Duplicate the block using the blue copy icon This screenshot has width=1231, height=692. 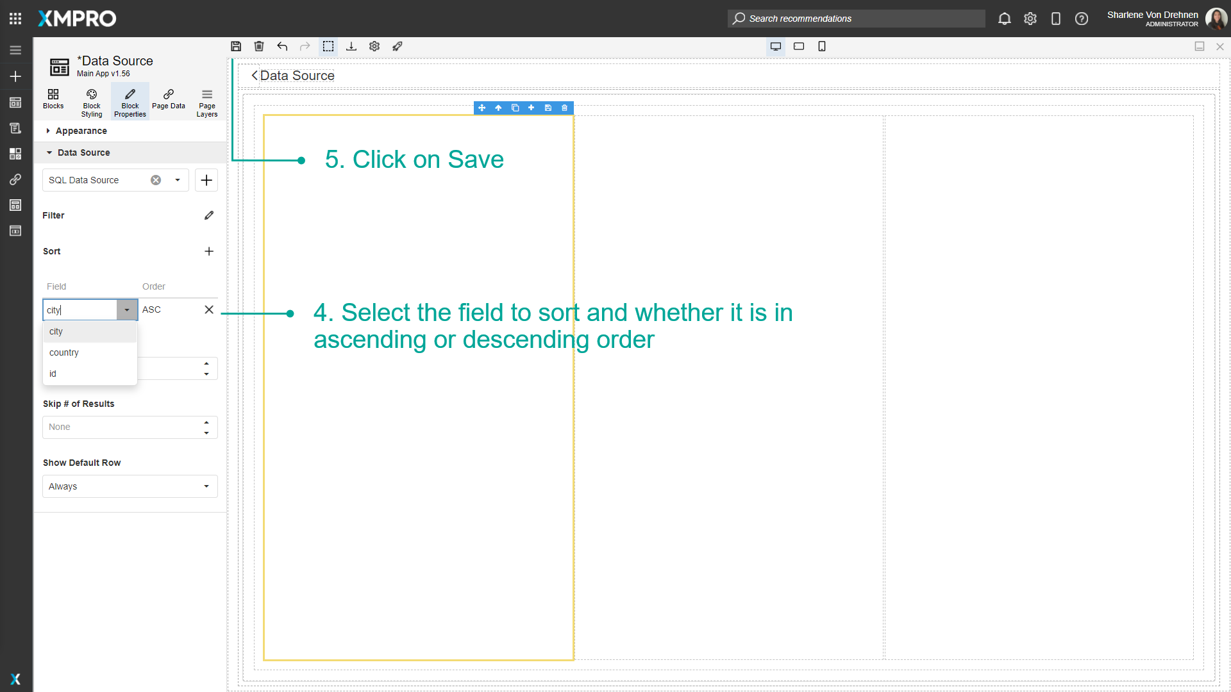click(x=515, y=108)
